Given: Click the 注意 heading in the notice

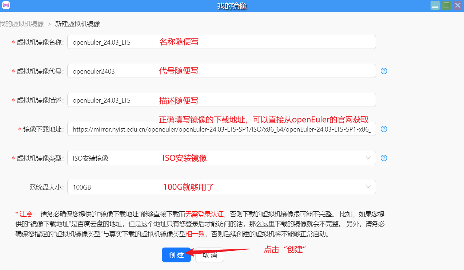Looking at the screenshot, I should 25,214.
